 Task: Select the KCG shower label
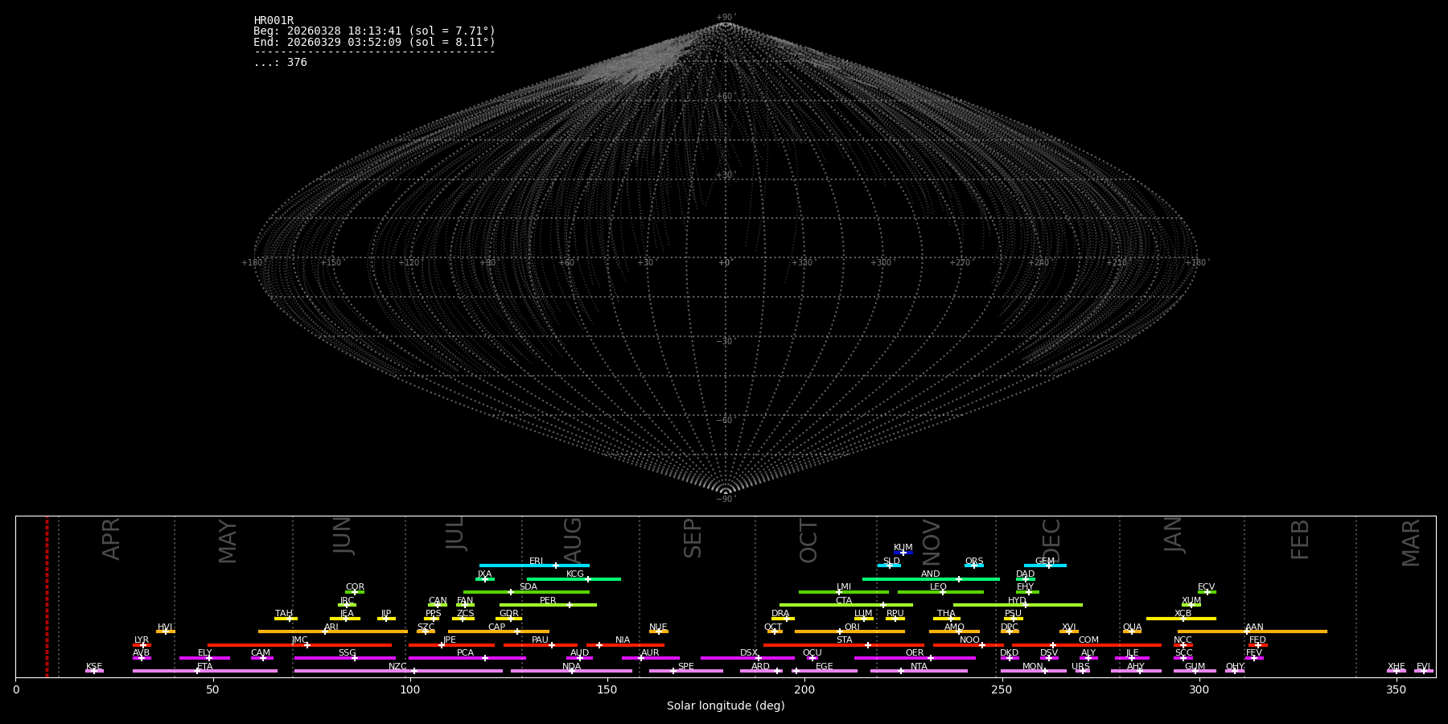(x=575, y=574)
